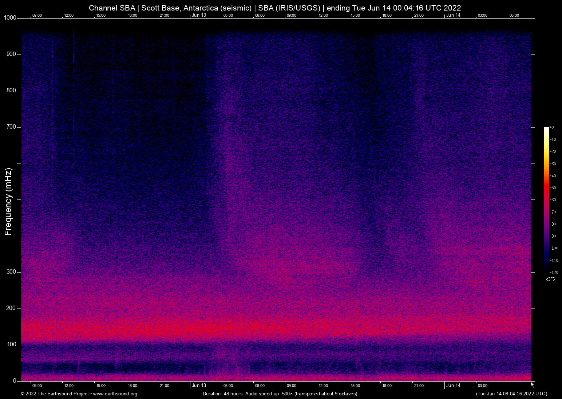
Task: Click the -120 value on color scale
Action: click(554, 273)
